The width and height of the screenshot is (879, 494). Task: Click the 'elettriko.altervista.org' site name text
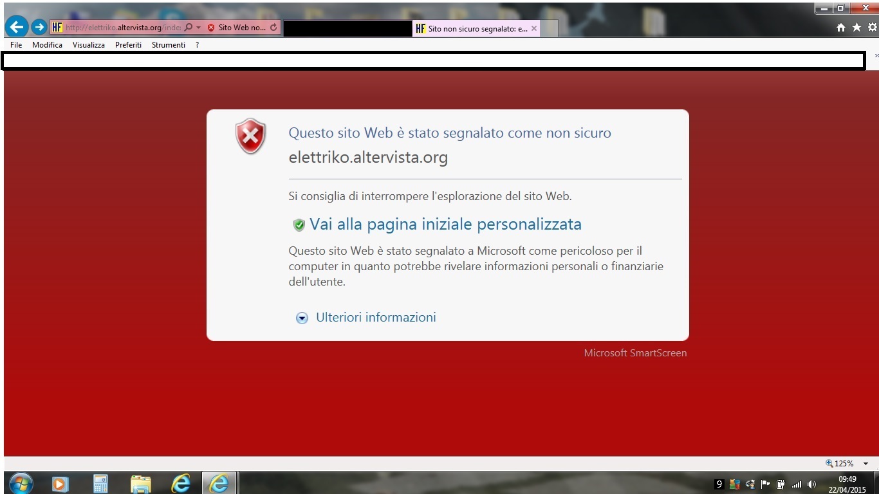pyautogui.click(x=368, y=158)
